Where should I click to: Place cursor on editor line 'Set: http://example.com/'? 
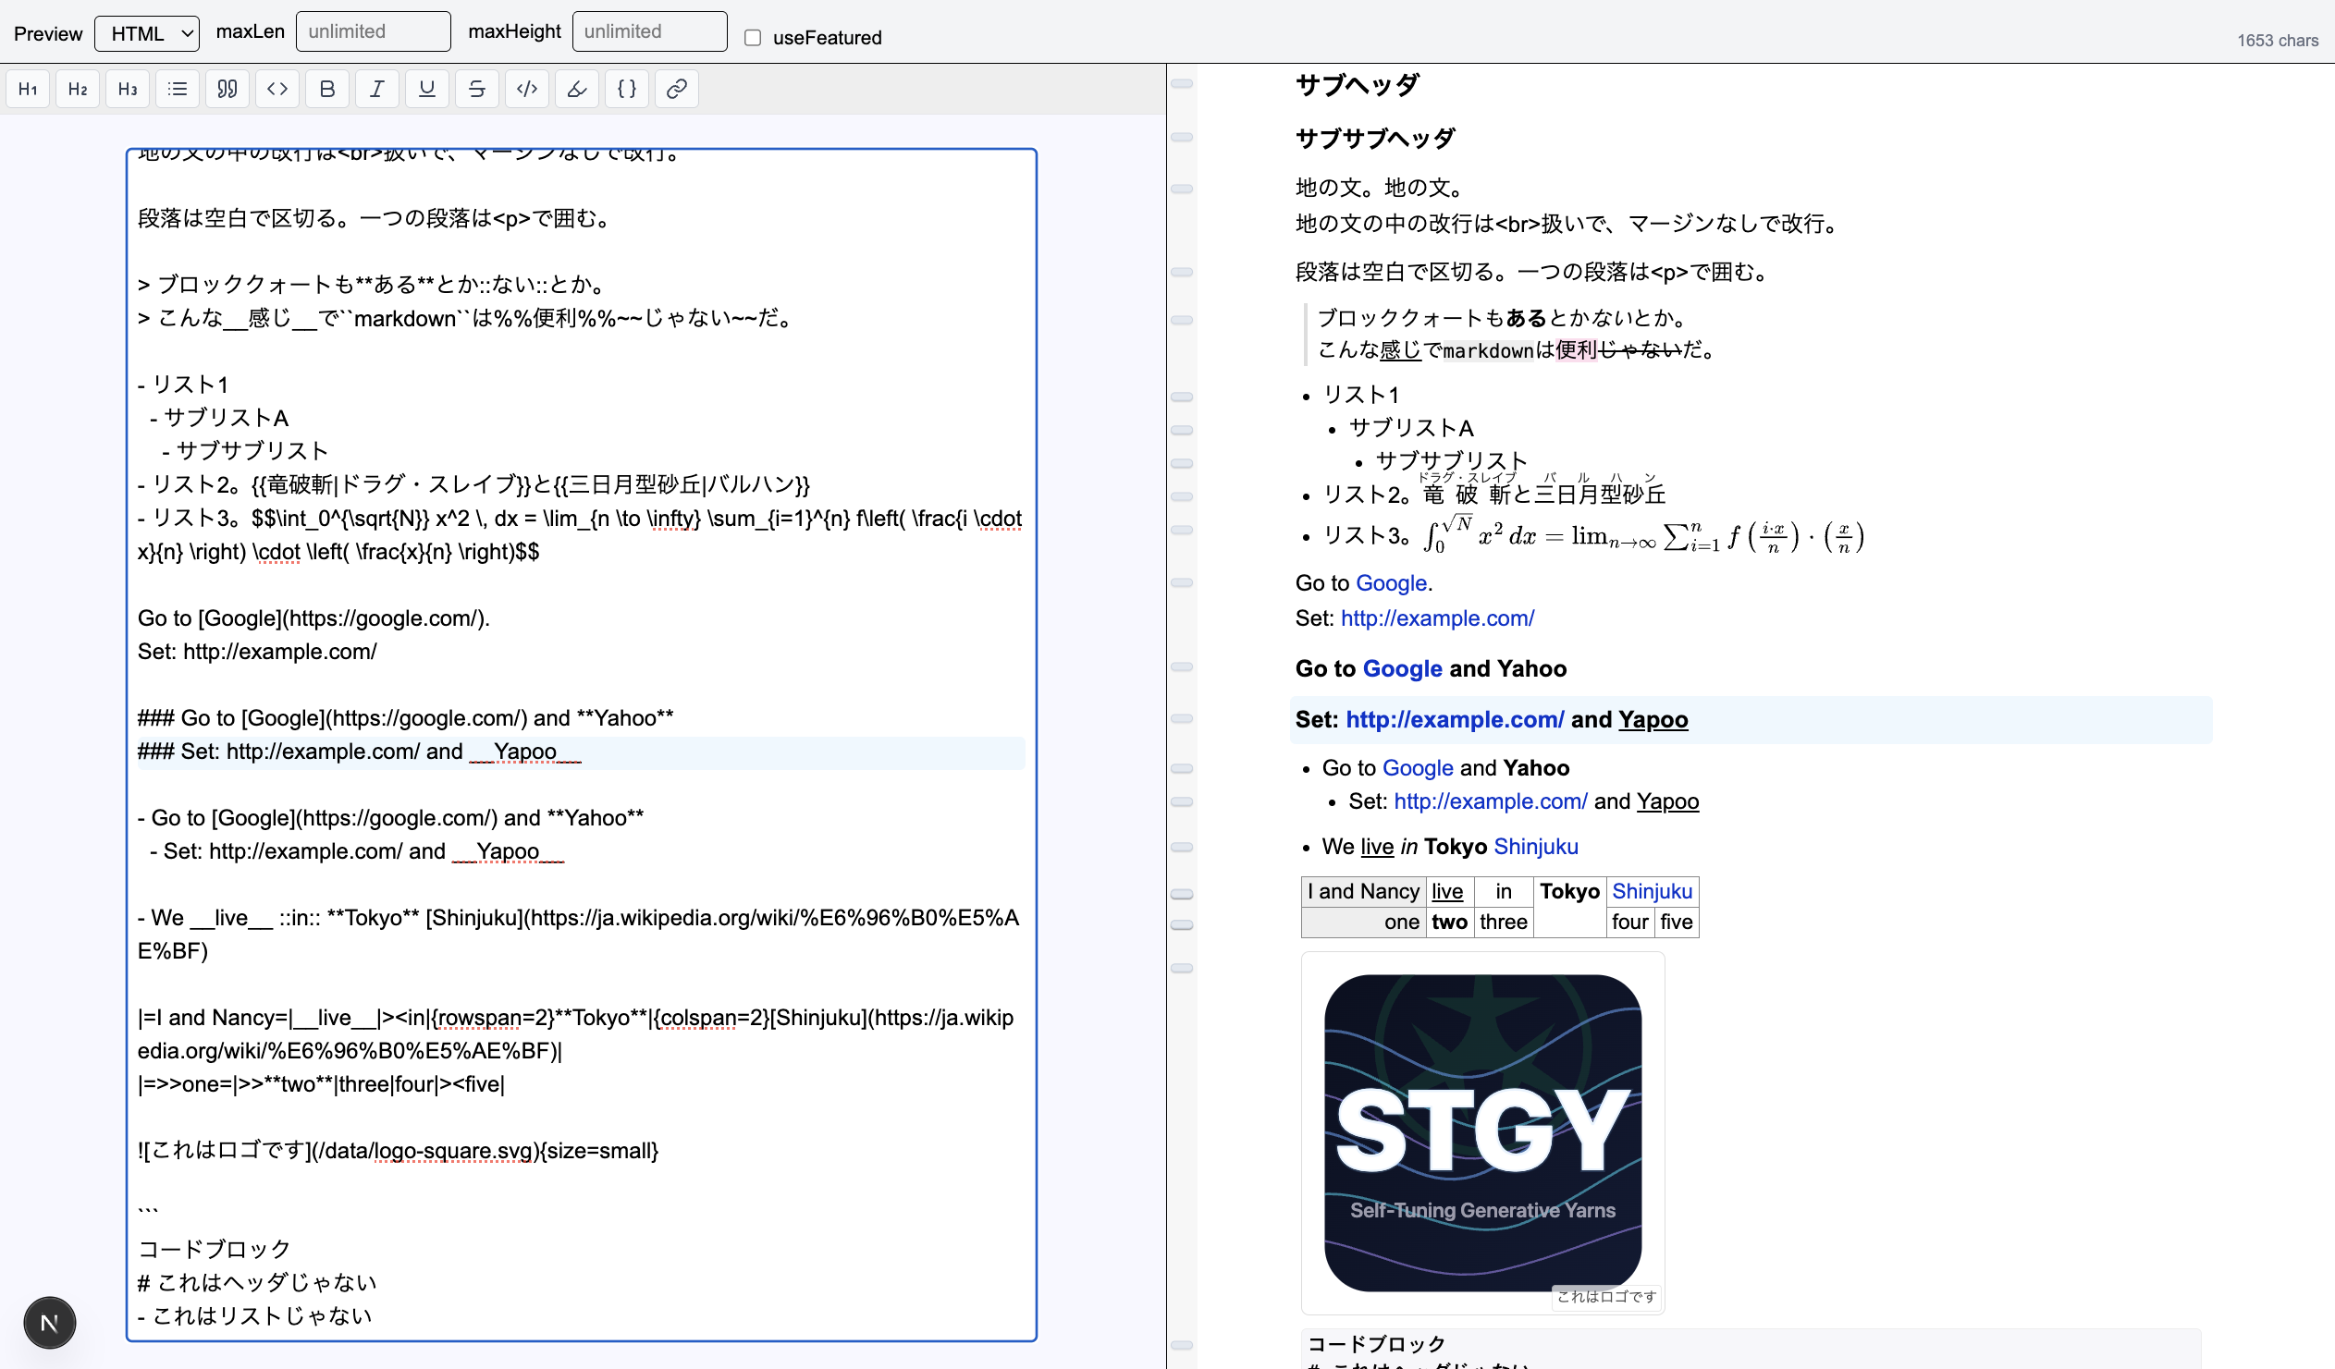258,651
